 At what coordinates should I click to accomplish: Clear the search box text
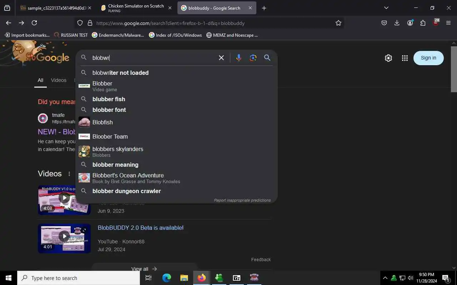(221, 58)
